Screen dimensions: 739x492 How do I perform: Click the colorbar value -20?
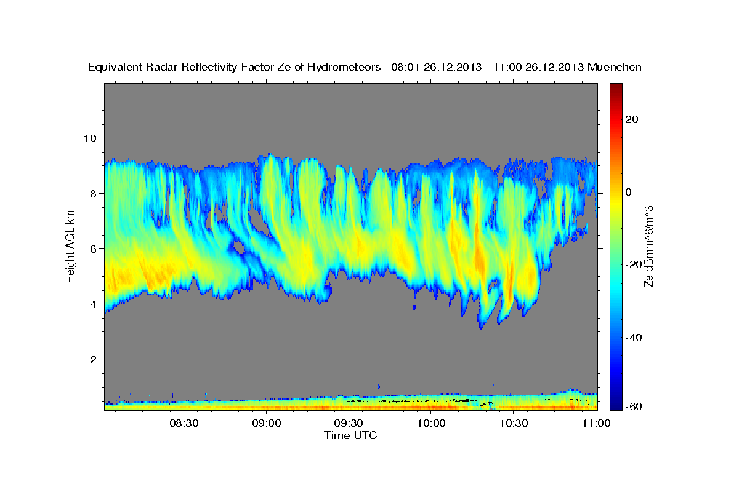point(632,264)
